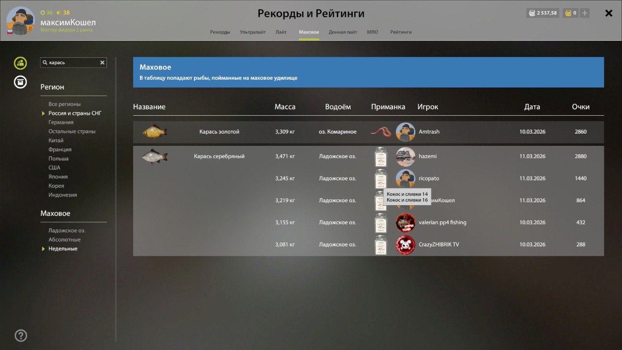Select the Ладожское оз. filter in sidebar

coord(67,230)
